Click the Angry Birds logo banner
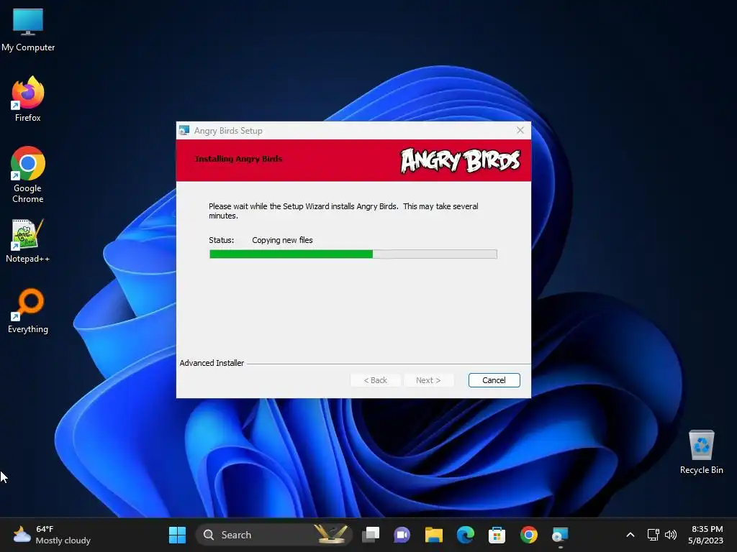737x552 pixels. tap(460, 160)
